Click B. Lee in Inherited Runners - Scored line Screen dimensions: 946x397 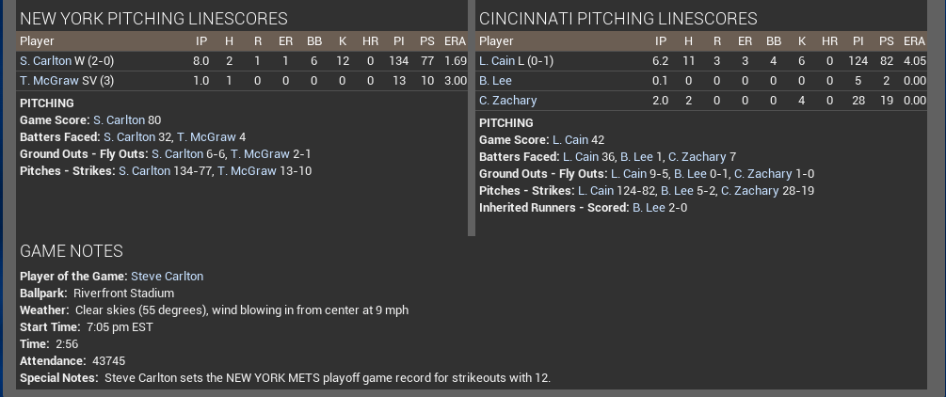point(649,208)
